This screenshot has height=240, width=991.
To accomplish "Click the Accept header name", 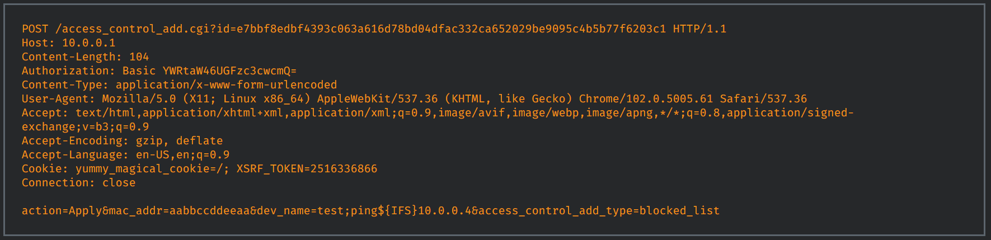I will 43,113.
